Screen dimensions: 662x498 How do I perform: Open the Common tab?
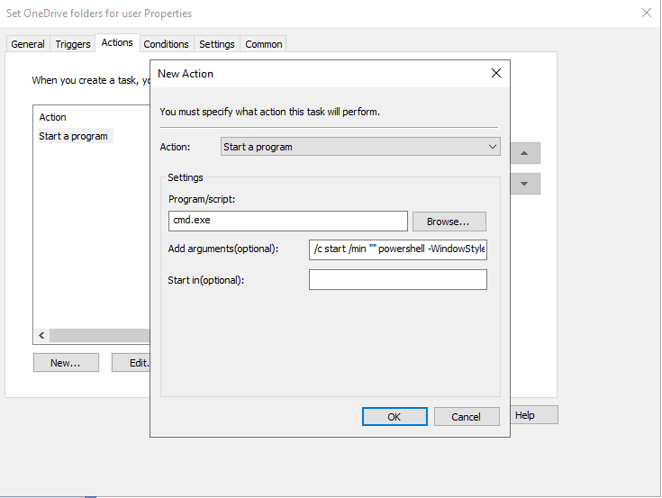263,44
